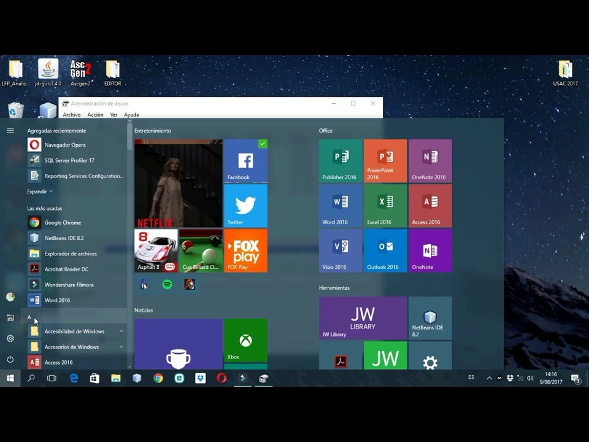
Task: Open the Netflix tile
Action: click(179, 184)
